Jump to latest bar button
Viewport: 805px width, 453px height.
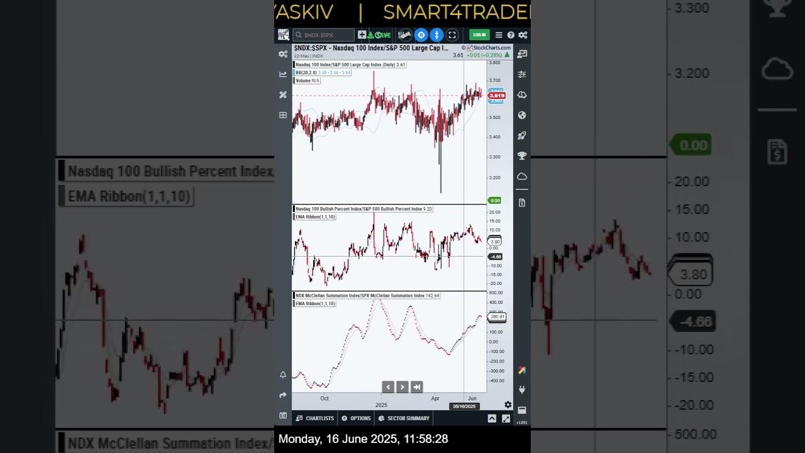pos(416,387)
